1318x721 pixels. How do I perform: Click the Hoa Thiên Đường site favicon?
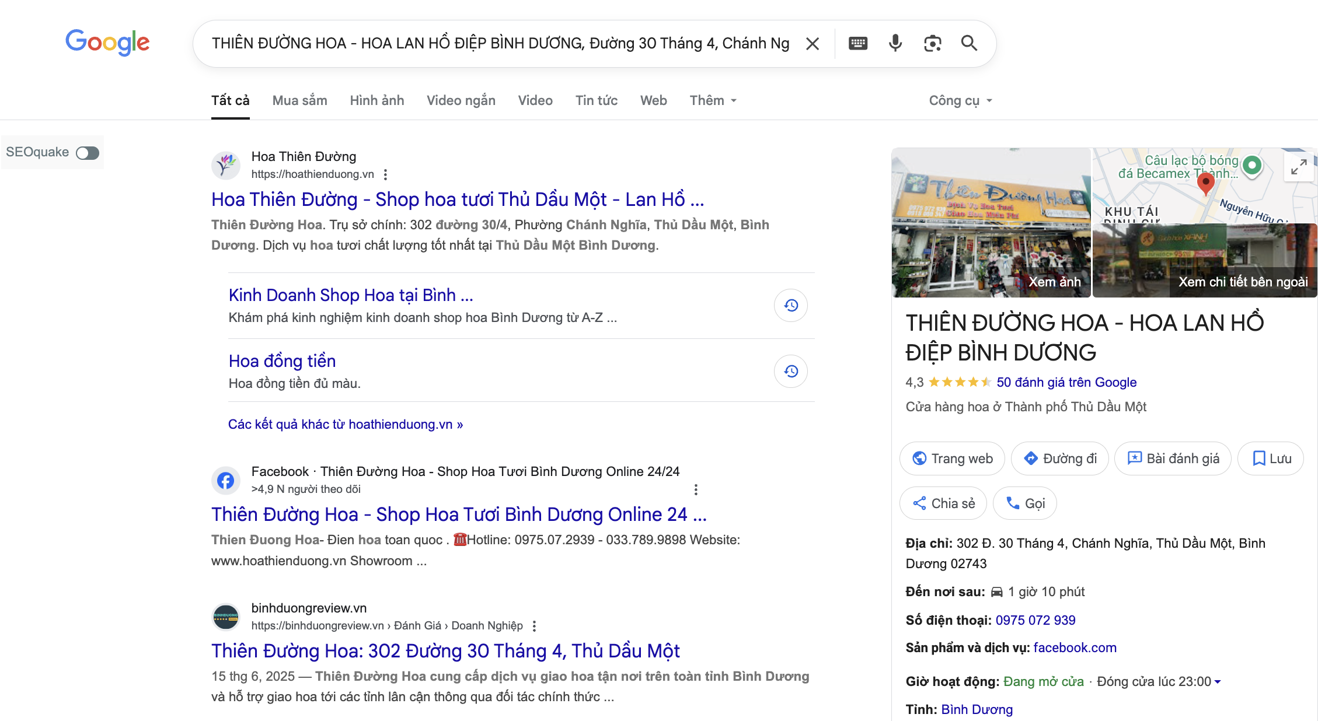pyautogui.click(x=226, y=165)
